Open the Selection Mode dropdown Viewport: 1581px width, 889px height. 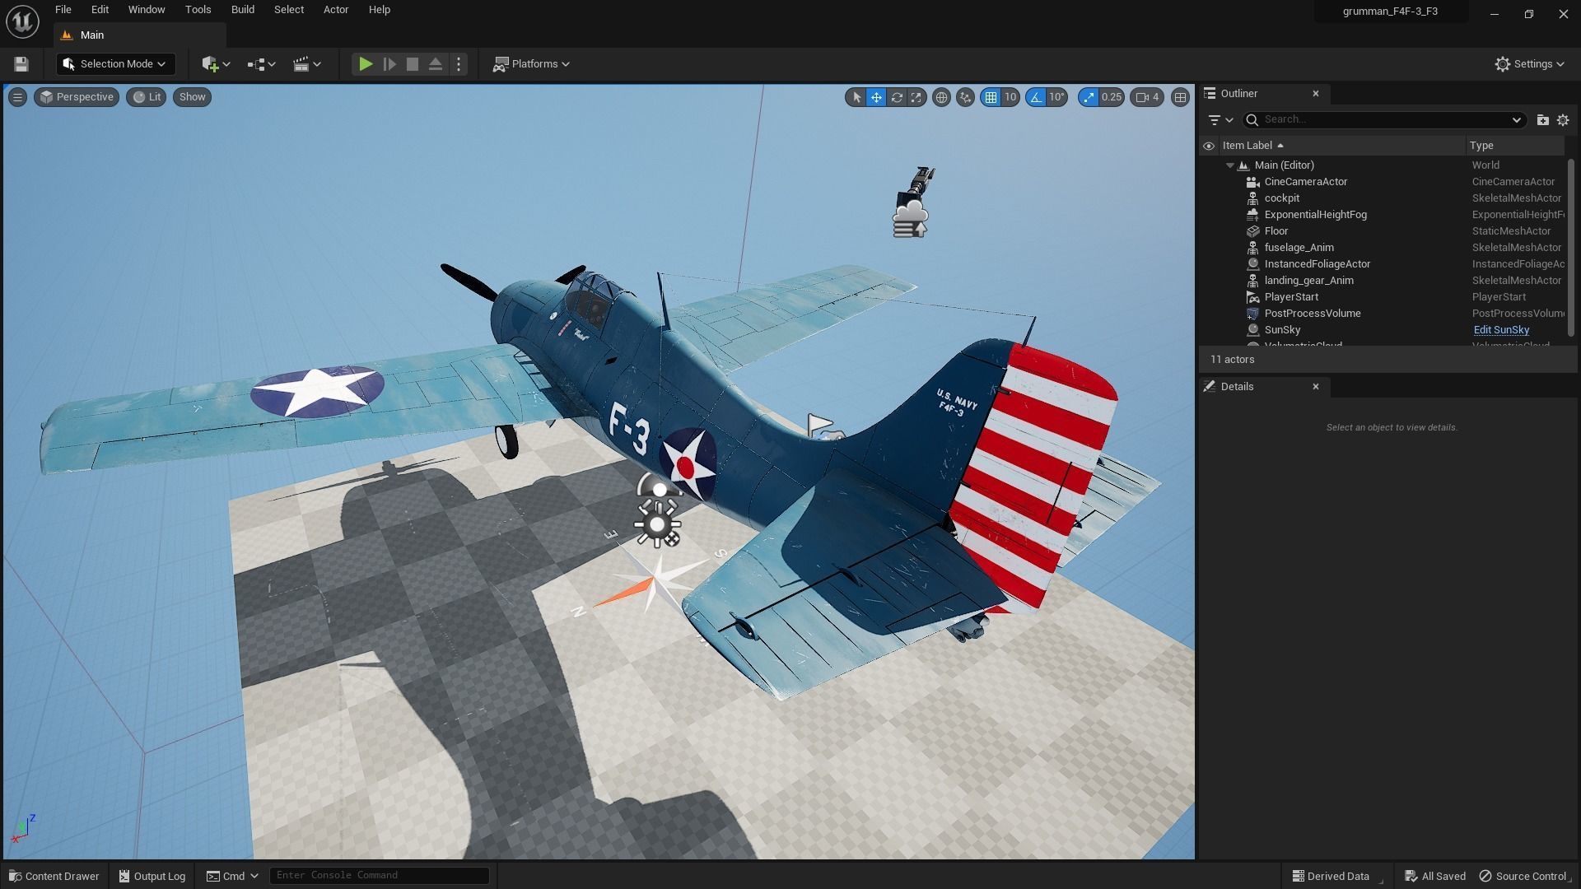(115, 64)
